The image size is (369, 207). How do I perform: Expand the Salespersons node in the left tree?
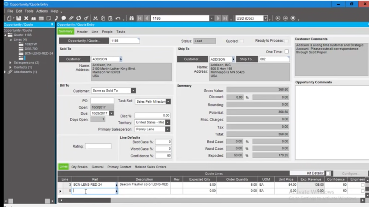pos(10,63)
